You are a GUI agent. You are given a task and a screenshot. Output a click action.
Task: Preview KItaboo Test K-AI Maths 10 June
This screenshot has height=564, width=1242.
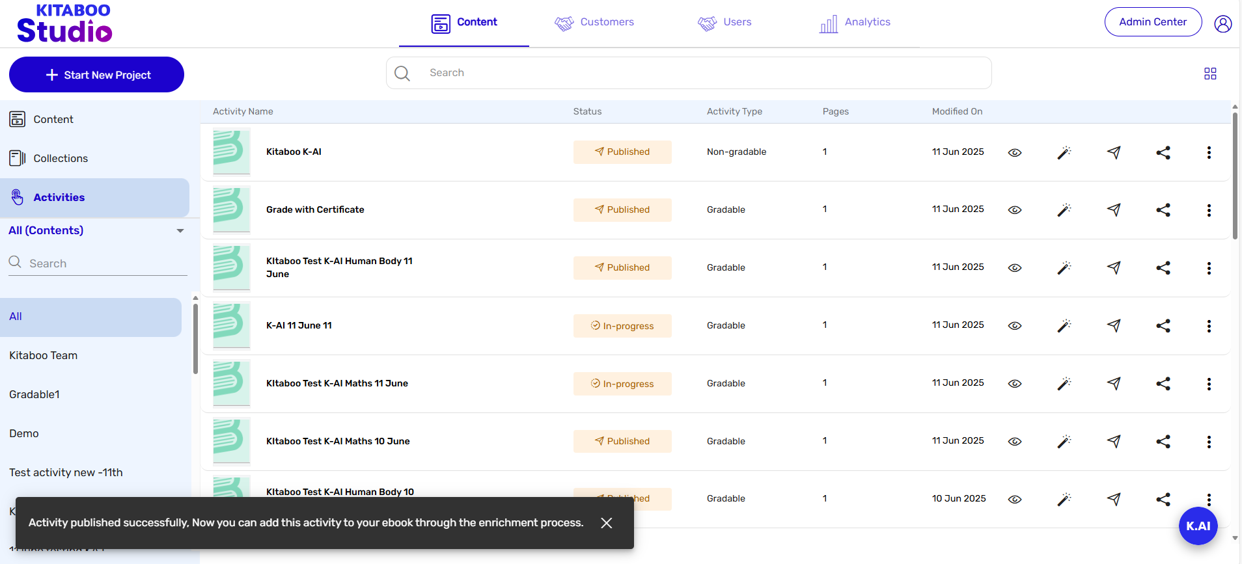coord(1014,442)
